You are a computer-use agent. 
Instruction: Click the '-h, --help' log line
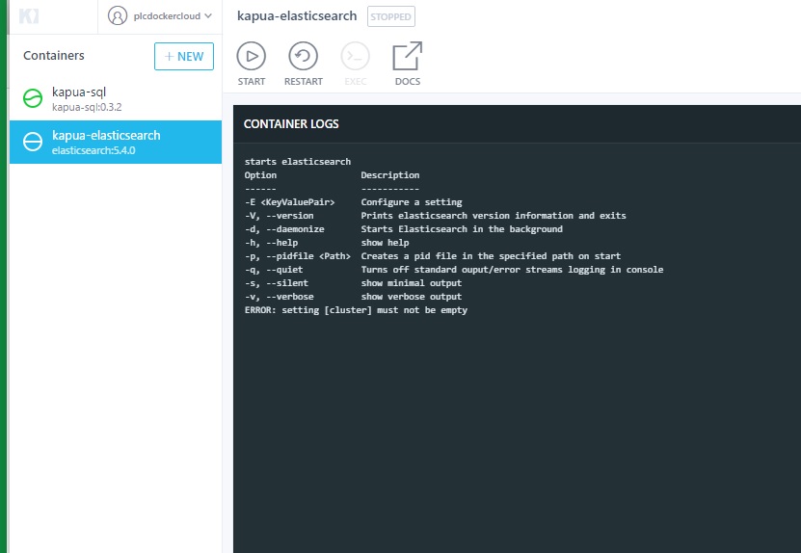coord(327,243)
